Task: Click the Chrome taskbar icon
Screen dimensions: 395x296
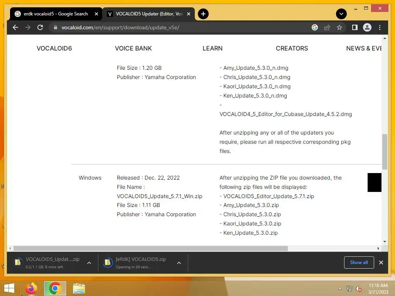Action: tap(55, 288)
